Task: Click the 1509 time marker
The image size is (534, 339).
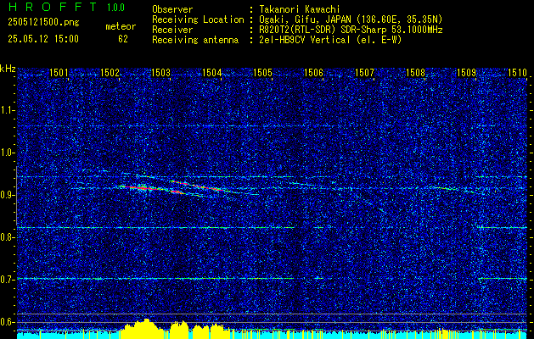Action: pyautogui.click(x=466, y=73)
